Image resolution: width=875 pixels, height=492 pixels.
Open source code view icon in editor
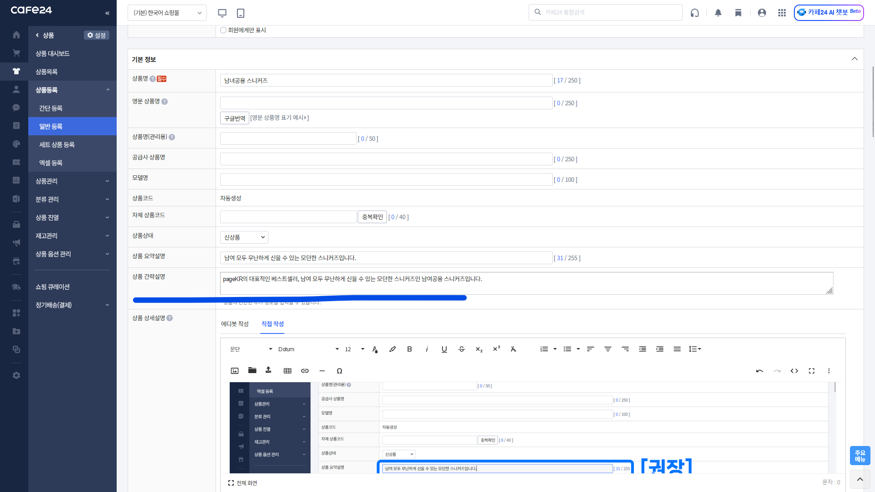point(794,371)
